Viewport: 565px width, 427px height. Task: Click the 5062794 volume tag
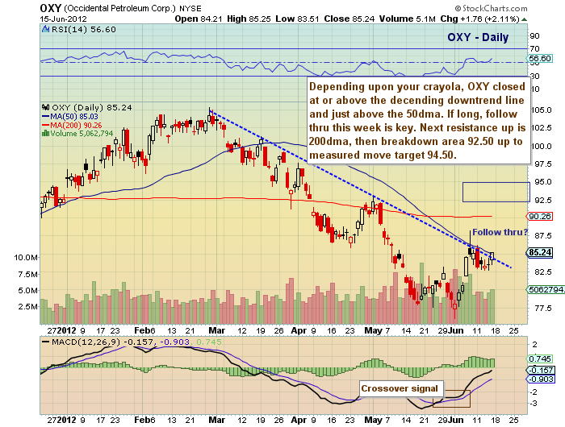point(546,289)
